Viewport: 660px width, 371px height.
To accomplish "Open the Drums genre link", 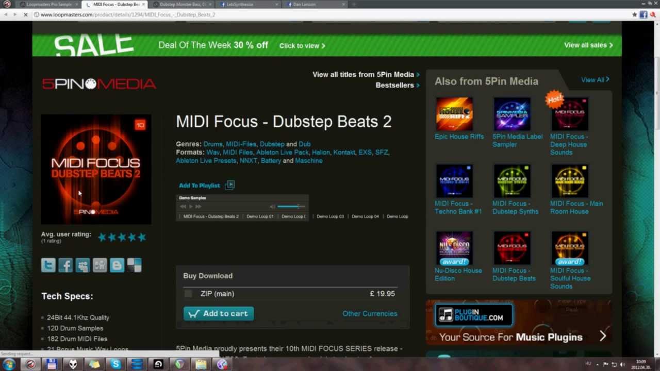I will point(213,144).
